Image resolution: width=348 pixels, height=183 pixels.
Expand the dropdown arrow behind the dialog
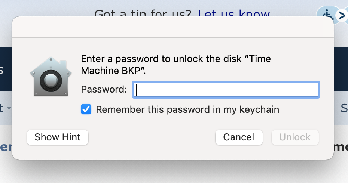(9, 108)
